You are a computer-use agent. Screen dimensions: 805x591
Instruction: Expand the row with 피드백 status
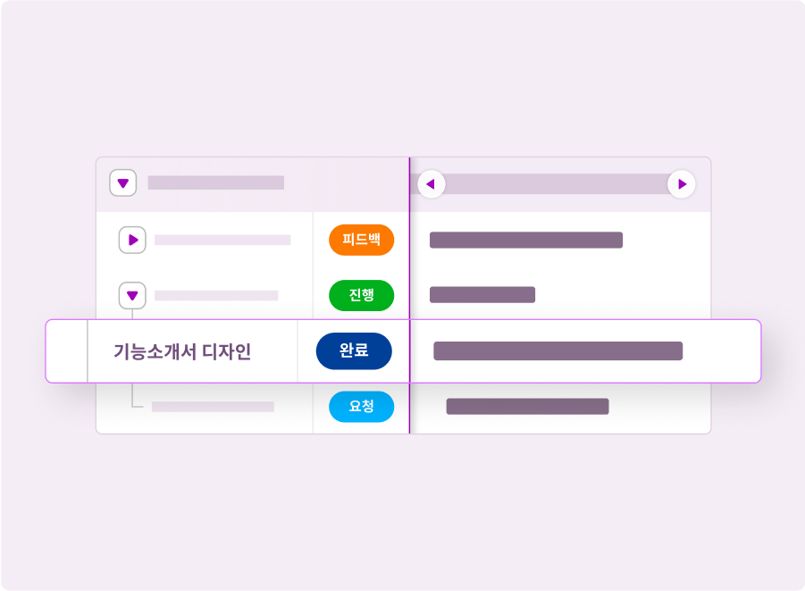coord(132,240)
